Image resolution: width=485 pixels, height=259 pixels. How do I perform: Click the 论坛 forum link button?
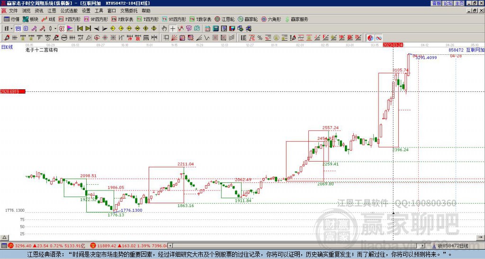pyautogui.click(x=448, y=3)
